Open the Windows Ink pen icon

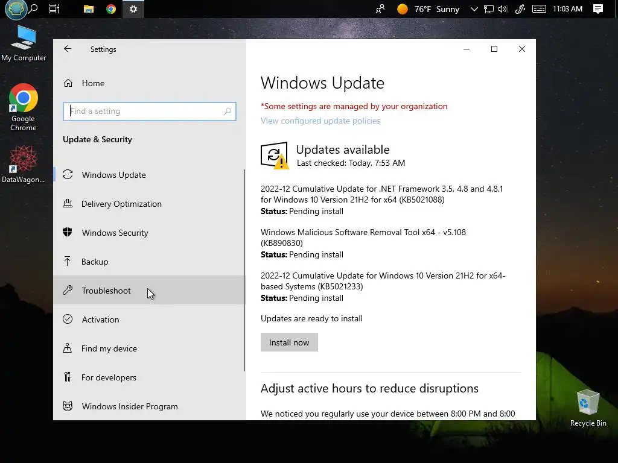pyautogui.click(x=520, y=8)
